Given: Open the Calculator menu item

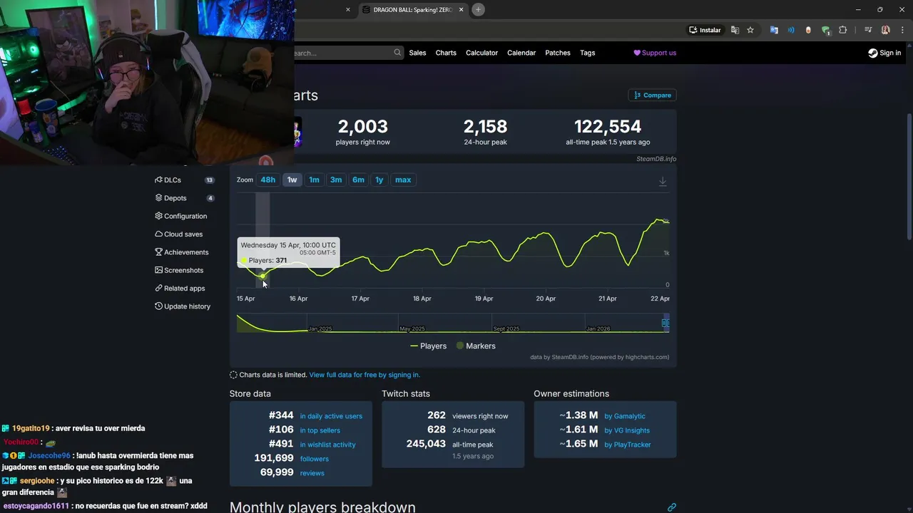Looking at the screenshot, I should pos(481,53).
